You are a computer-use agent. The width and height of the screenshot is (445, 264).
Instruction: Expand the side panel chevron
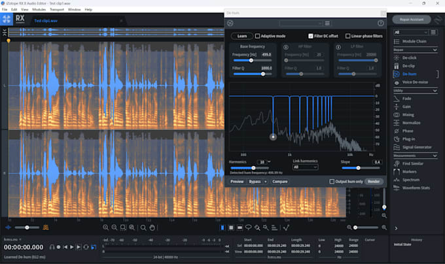[396, 228]
